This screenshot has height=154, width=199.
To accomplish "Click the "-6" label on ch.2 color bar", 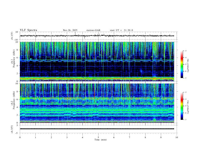I will 185,113.
